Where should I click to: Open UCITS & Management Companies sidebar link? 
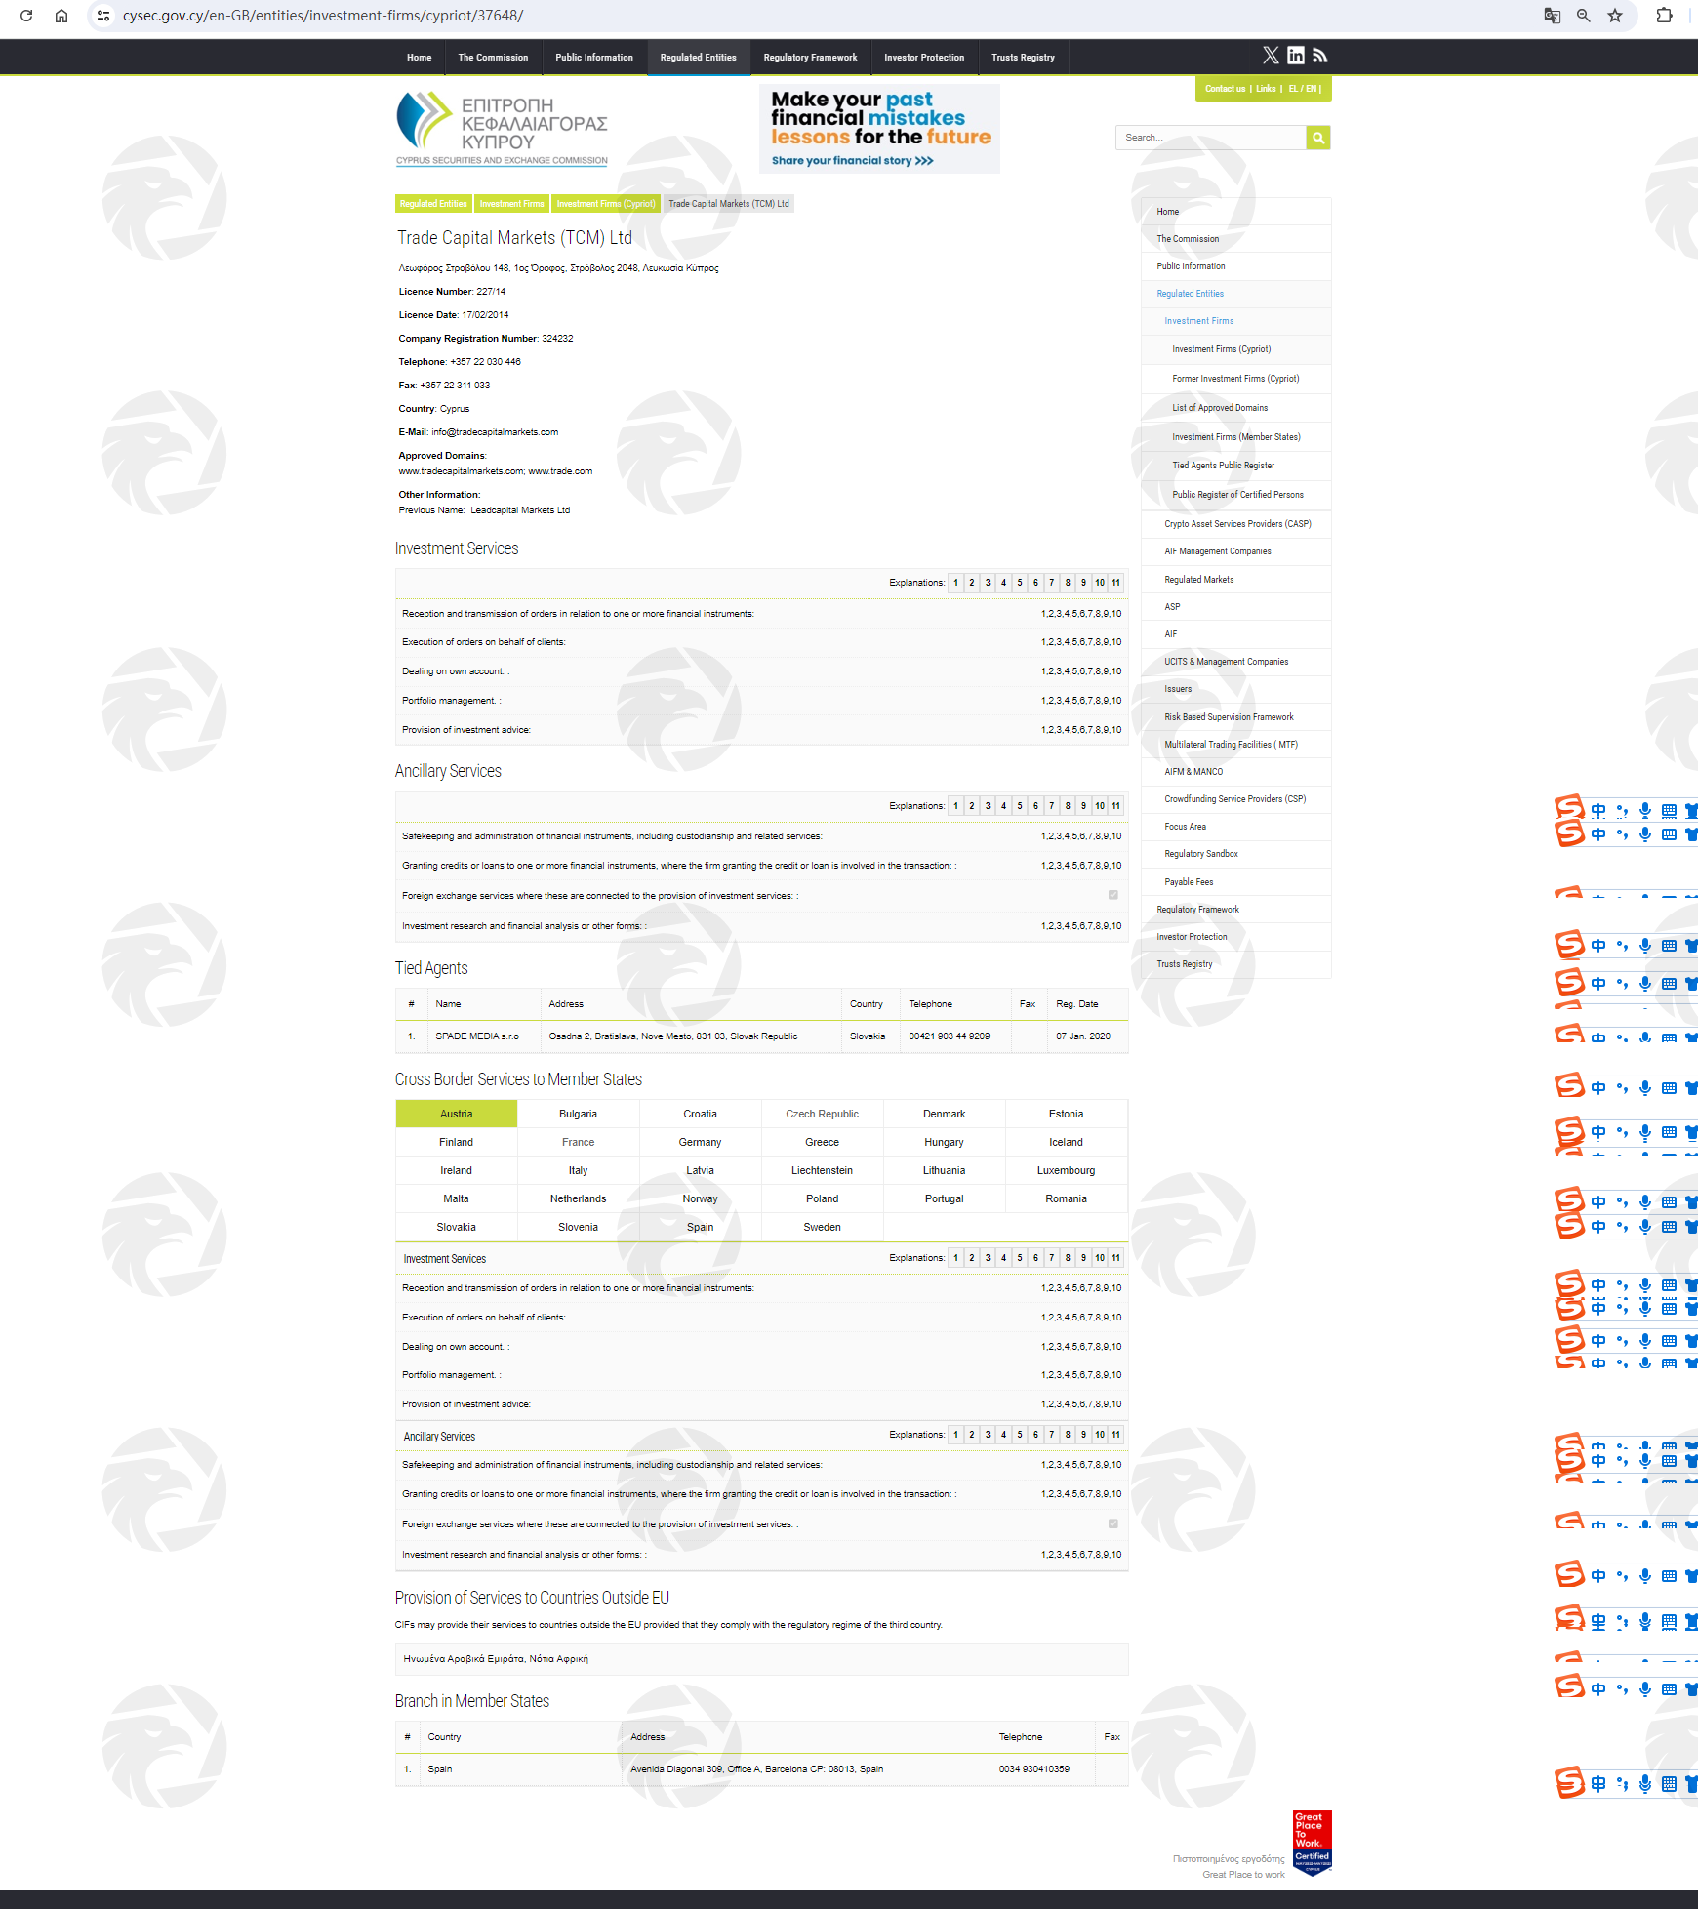(1226, 662)
